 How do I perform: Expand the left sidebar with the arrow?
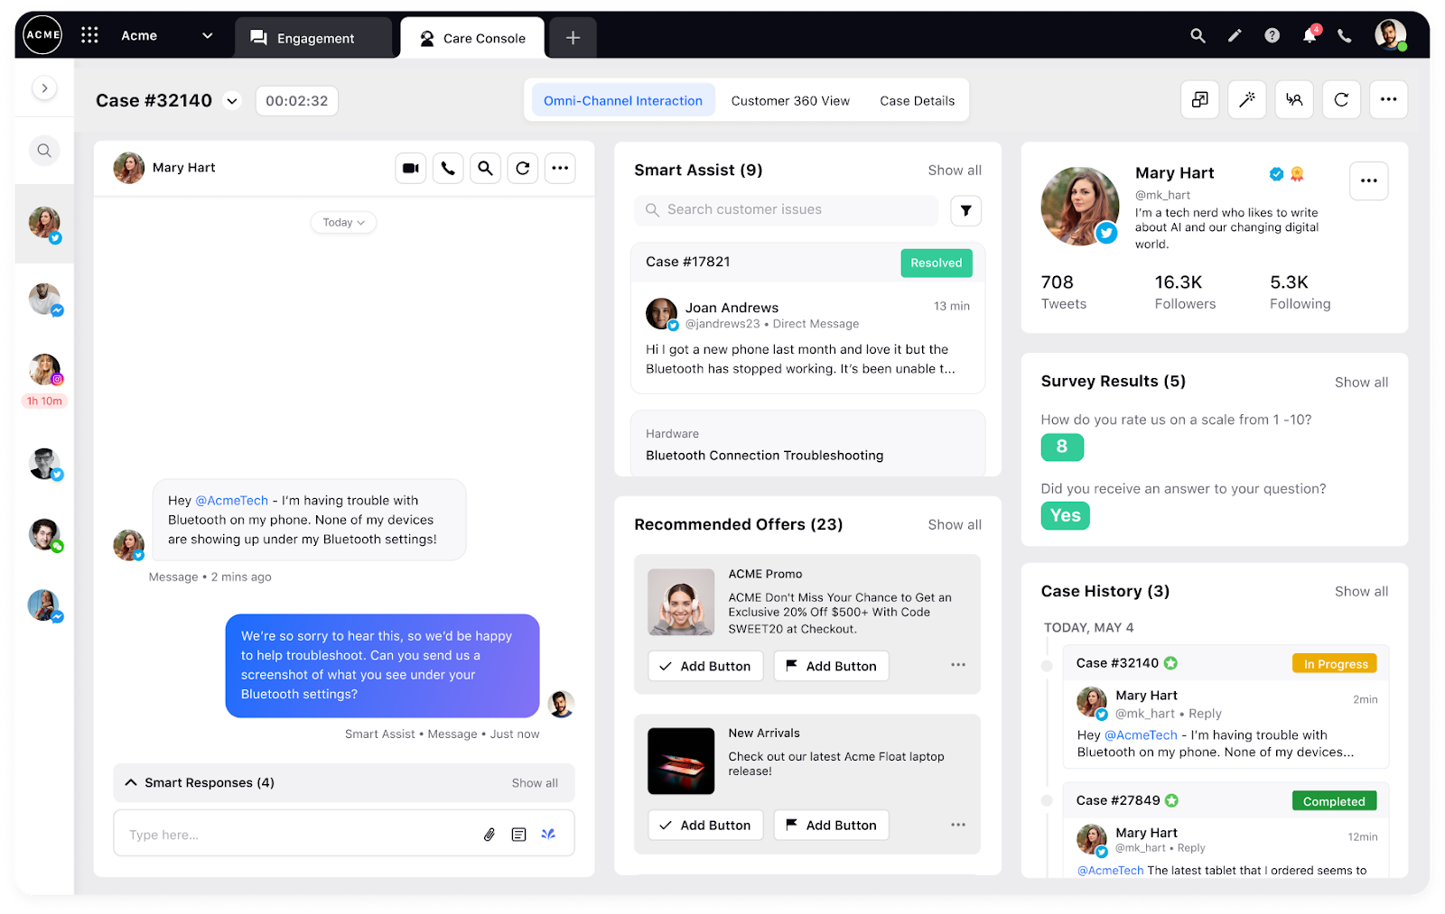tap(44, 88)
